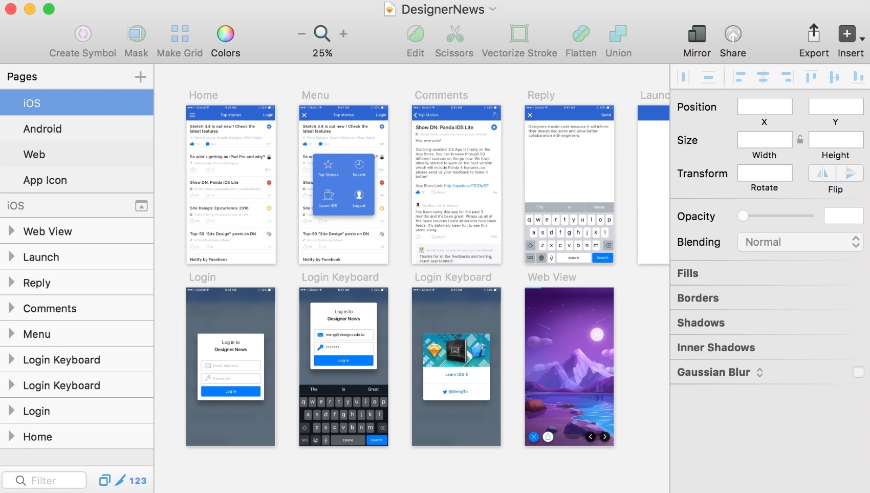870x493 pixels.
Task: Open the Colors picker
Action: [225, 34]
